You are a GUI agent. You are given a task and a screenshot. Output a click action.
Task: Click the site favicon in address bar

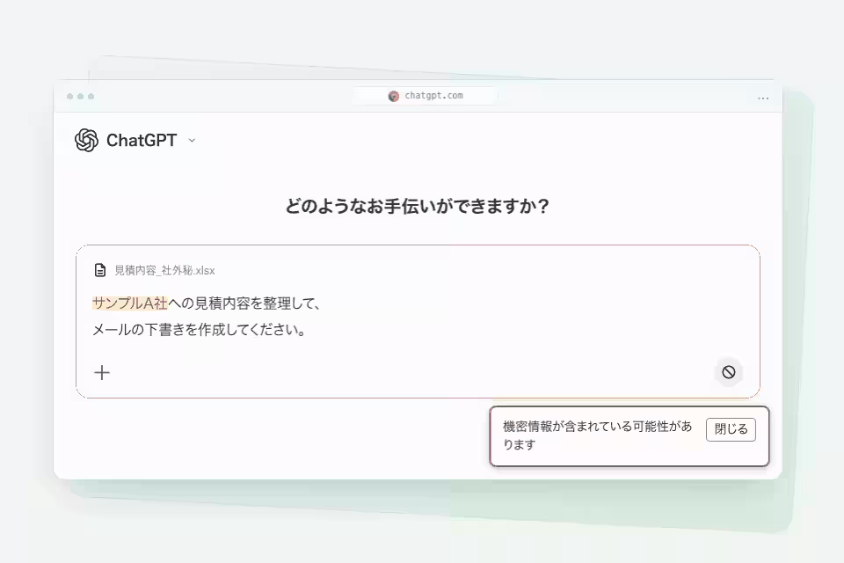pyautogui.click(x=394, y=96)
